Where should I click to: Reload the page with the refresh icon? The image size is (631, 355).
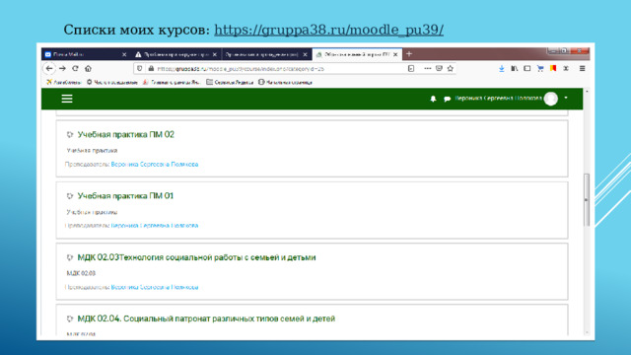pyautogui.click(x=75, y=68)
